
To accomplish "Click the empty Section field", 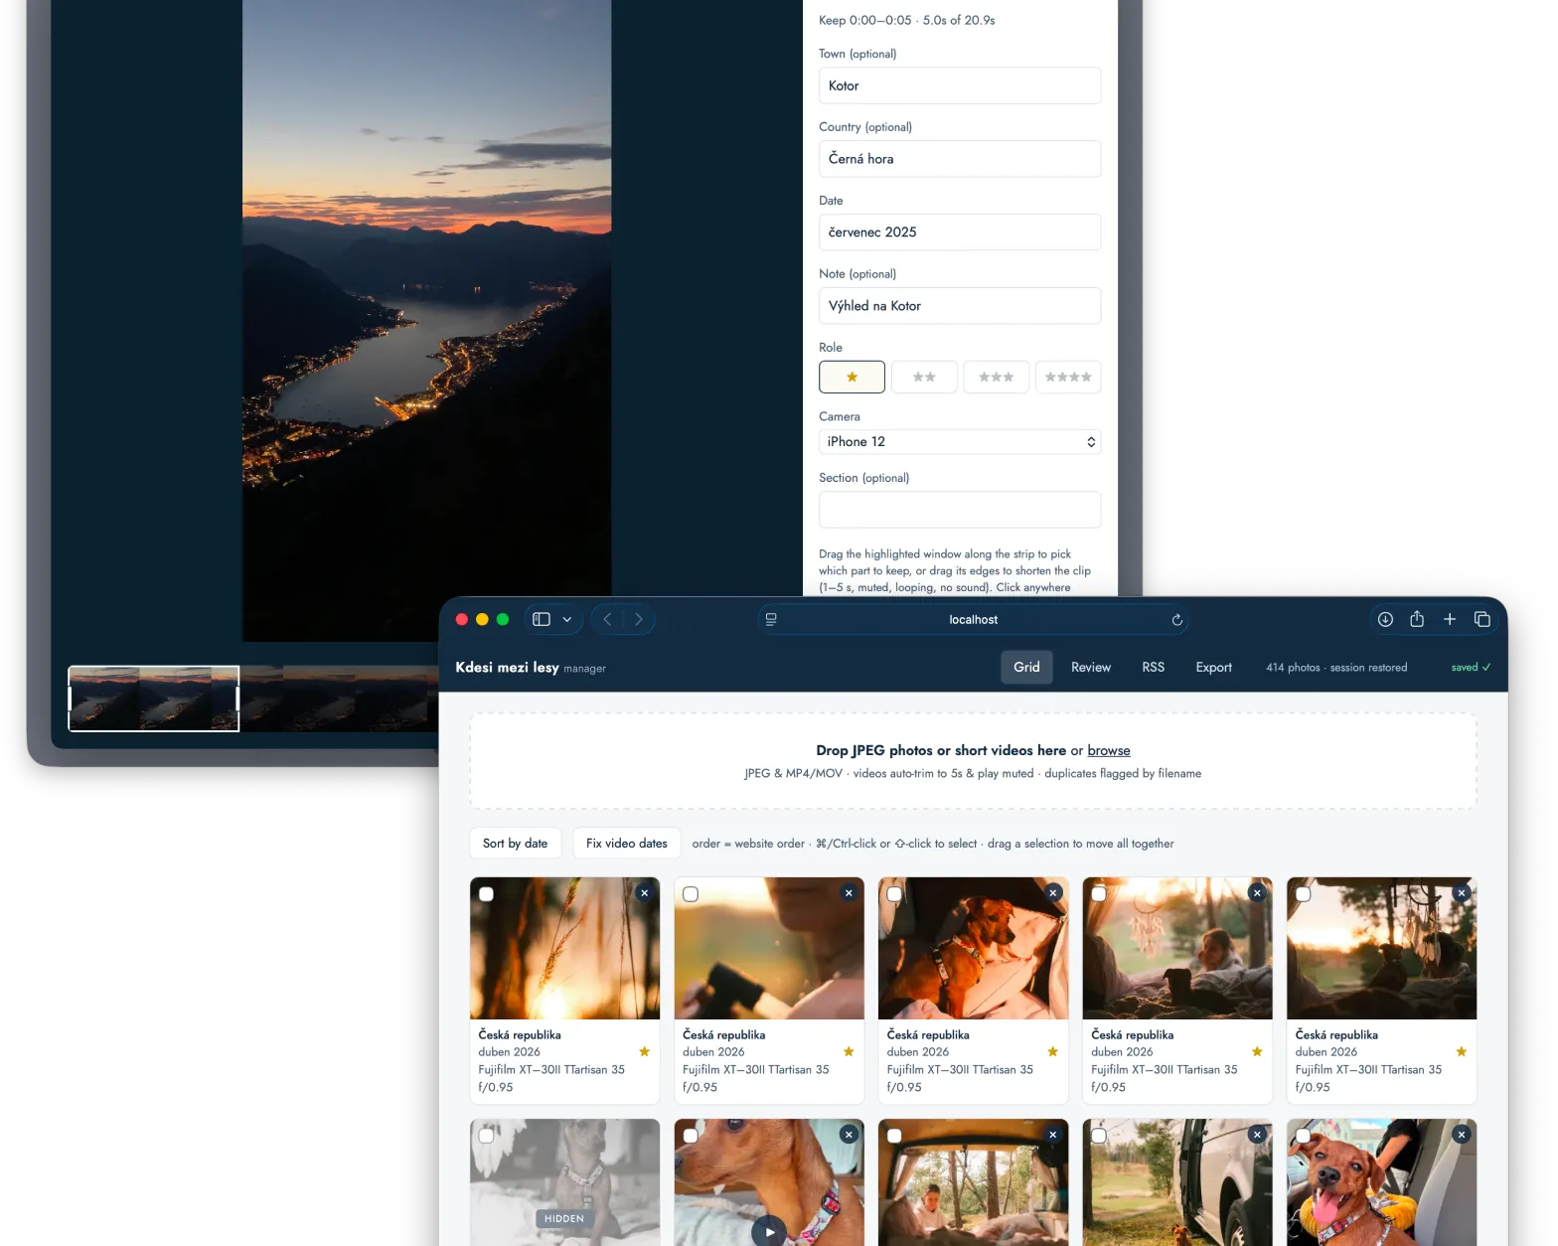I will (x=960, y=510).
